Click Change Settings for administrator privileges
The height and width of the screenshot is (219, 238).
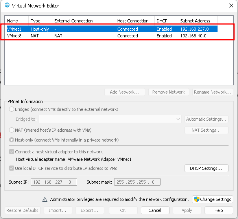click(x=212, y=199)
